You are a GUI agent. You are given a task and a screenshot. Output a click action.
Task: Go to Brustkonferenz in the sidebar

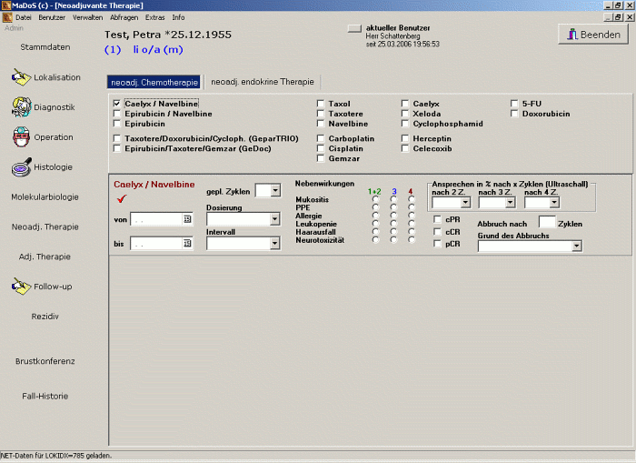(45, 361)
